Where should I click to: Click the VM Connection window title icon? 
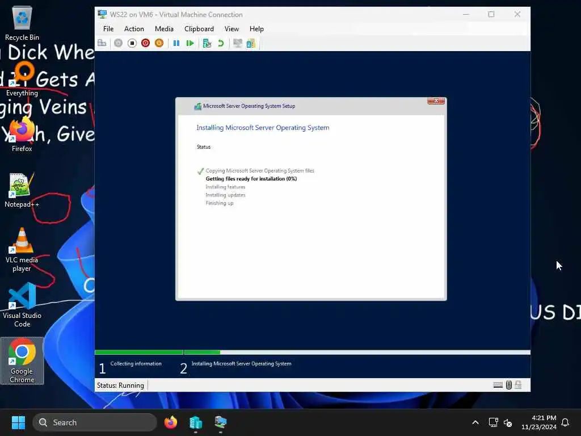click(x=102, y=14)
